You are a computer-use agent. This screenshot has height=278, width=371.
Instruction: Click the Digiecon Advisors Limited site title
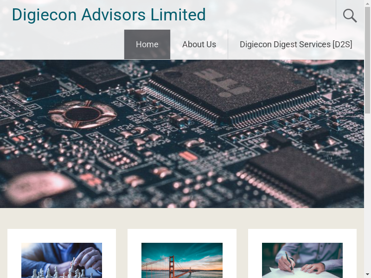tap(109, 15)
